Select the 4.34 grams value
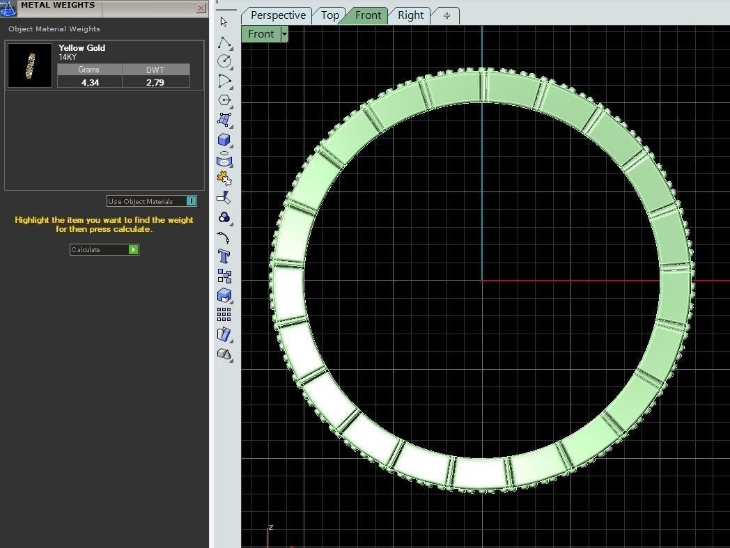This screenshot has height=548, width=730. [90, 82]
